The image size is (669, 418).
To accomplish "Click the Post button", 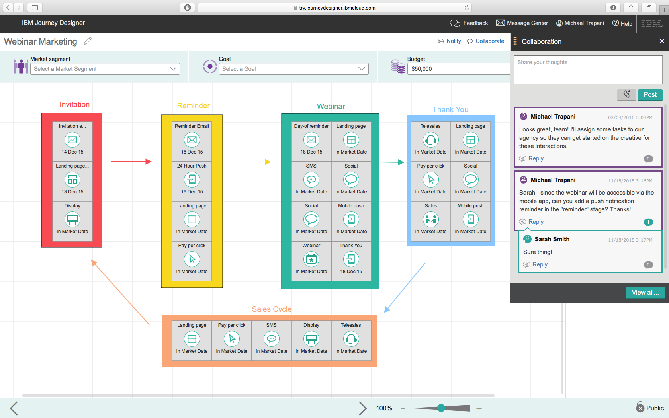I will click(x=650, y=94).
